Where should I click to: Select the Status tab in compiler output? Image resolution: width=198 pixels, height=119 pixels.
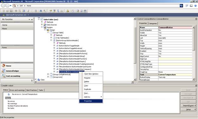click(x=6, y=90)
